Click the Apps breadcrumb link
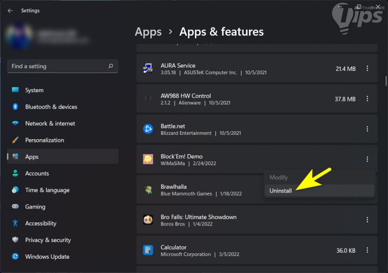This screenshot has width=388, height=273. (x=148, y=32)
